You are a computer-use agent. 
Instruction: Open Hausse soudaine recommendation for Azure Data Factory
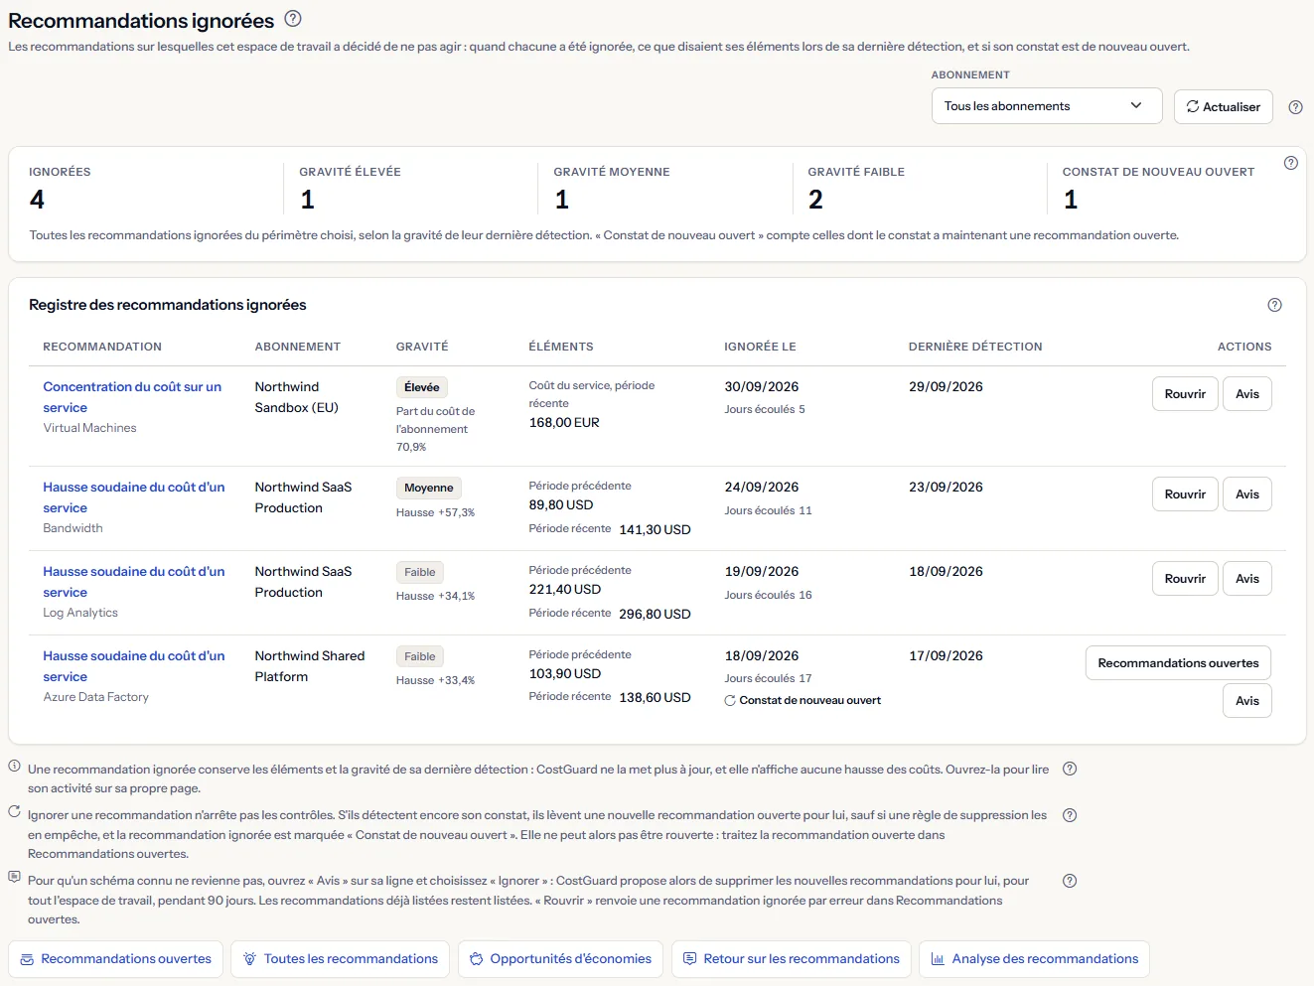pyautogui.click(x=134, y=666)
